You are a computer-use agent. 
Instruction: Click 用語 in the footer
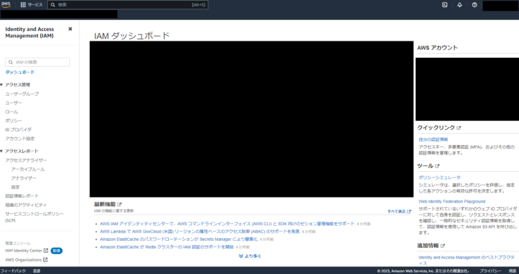[x=512, y=271]
